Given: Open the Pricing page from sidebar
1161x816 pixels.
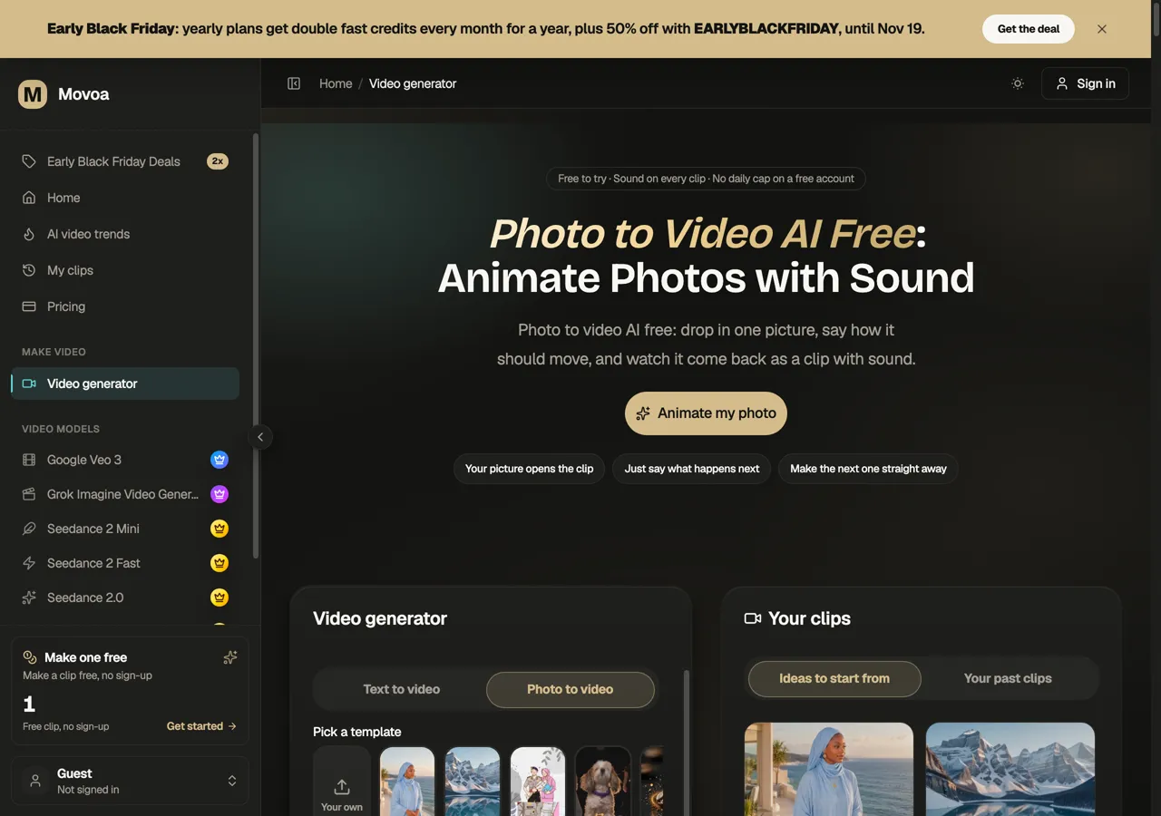Looking at the screenshot, I should 125,306.
